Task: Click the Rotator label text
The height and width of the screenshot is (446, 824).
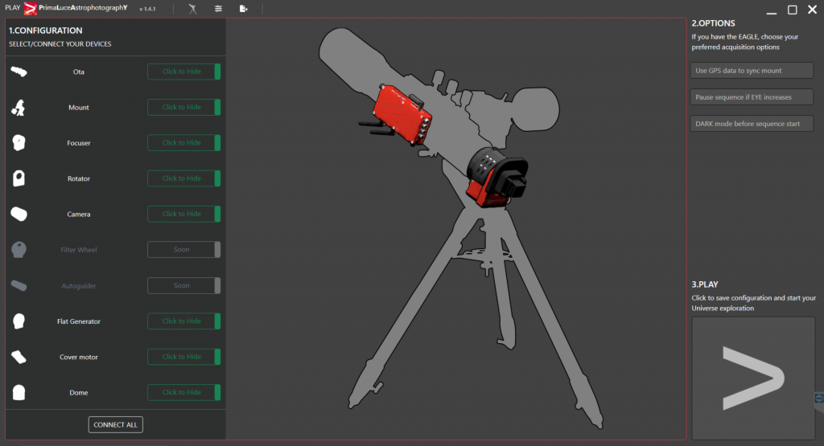Action: point(79,179)
